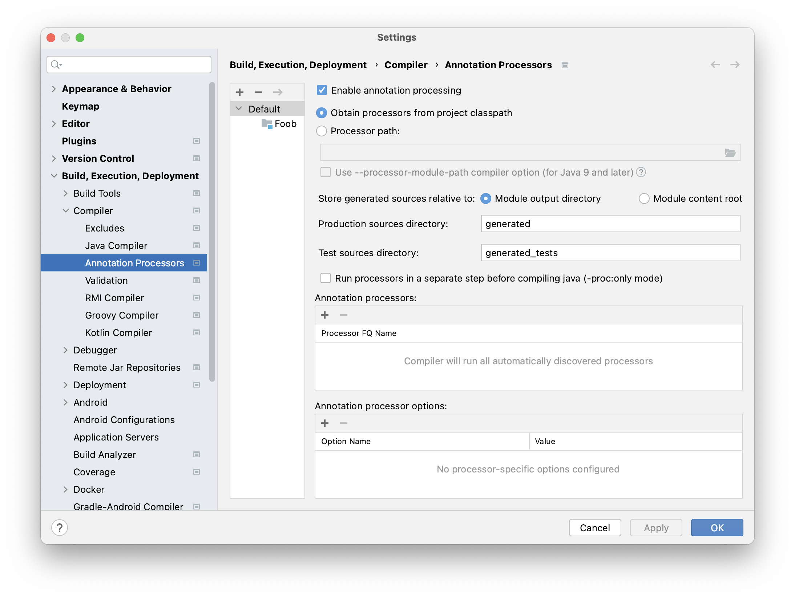Remove annotation processor option minus icon

coord(344,423)
